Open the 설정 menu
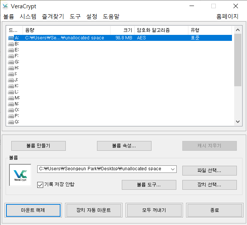Screen dimensions: 247x225 pyautogui.click(x=92, y=16)
